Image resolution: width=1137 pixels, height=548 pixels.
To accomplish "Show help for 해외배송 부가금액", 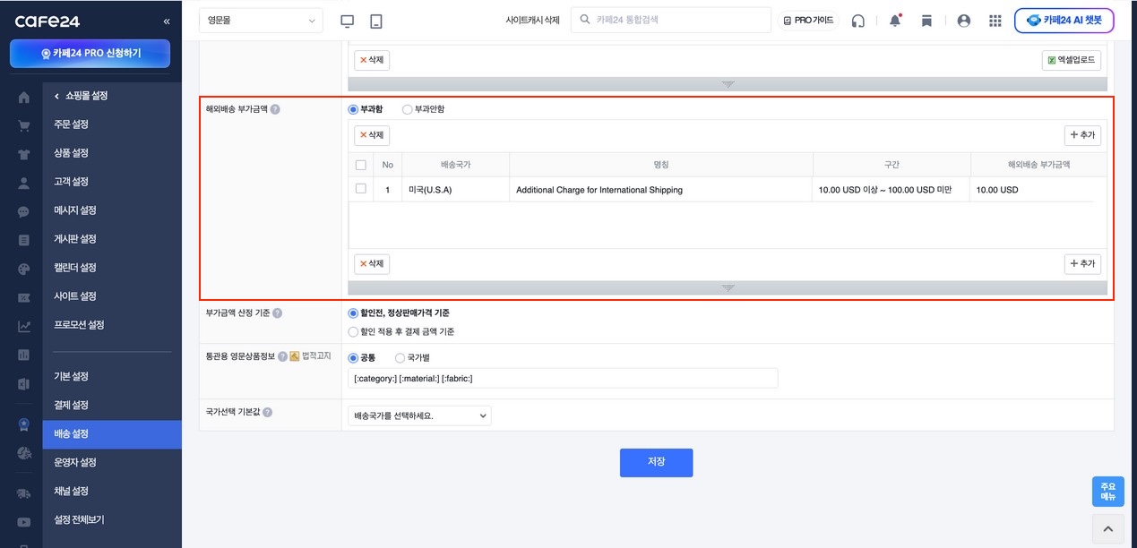I will pos(275,109).
